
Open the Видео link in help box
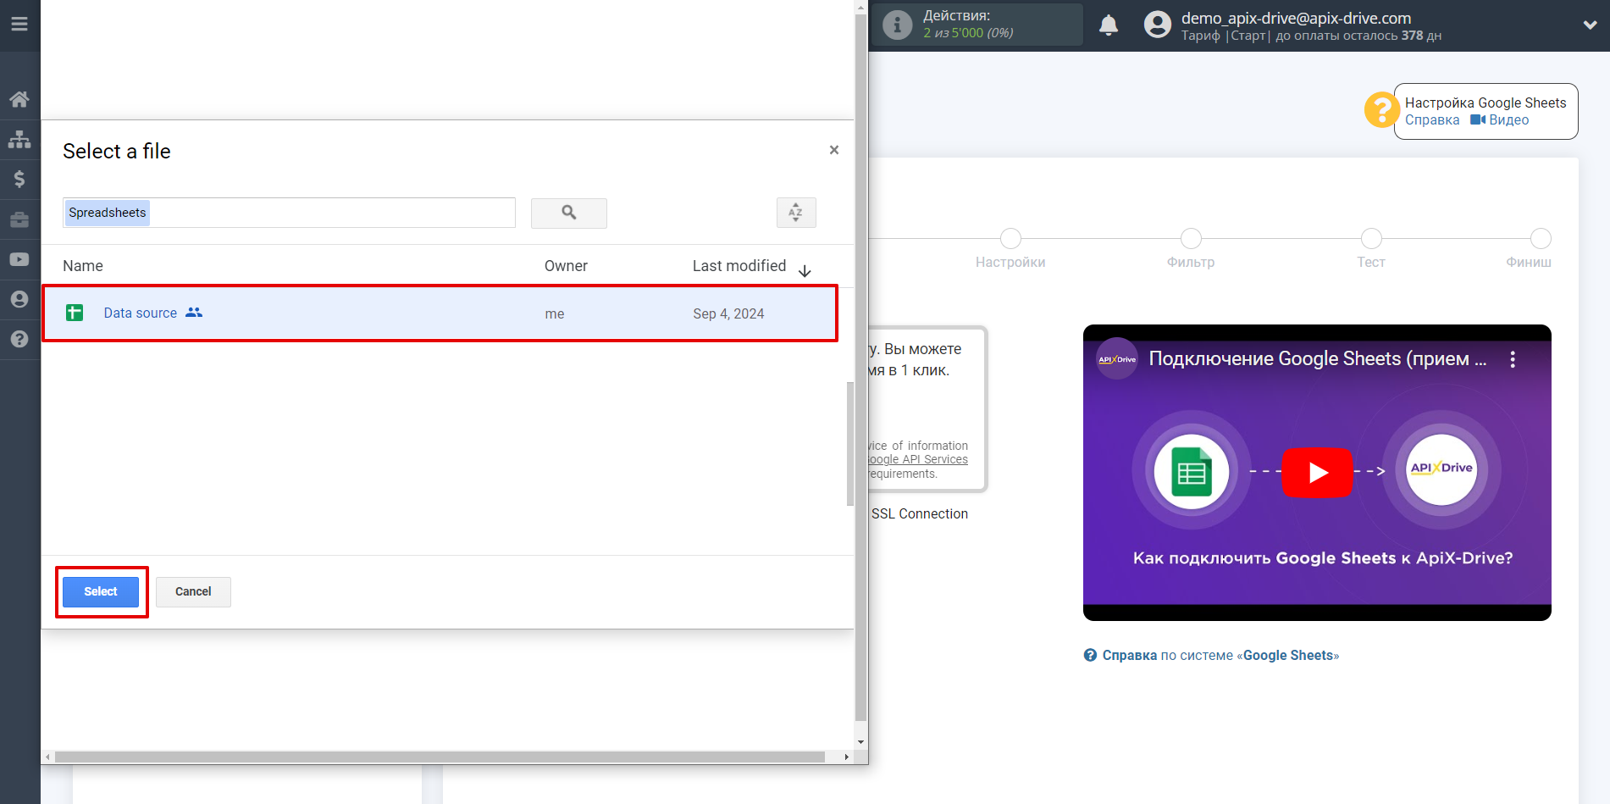point(1500,120)
